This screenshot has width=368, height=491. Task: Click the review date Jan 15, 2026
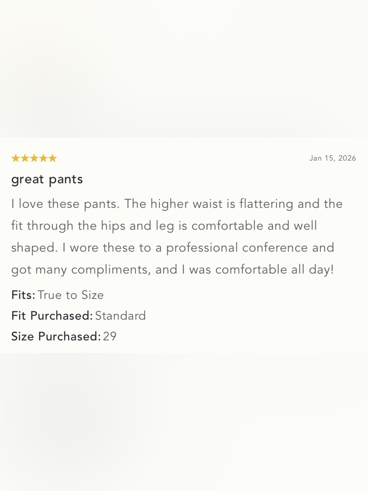pos(333,158)
